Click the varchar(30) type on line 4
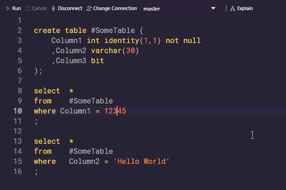Viewport: 286px width, 190px height. (x=115, y=51)
